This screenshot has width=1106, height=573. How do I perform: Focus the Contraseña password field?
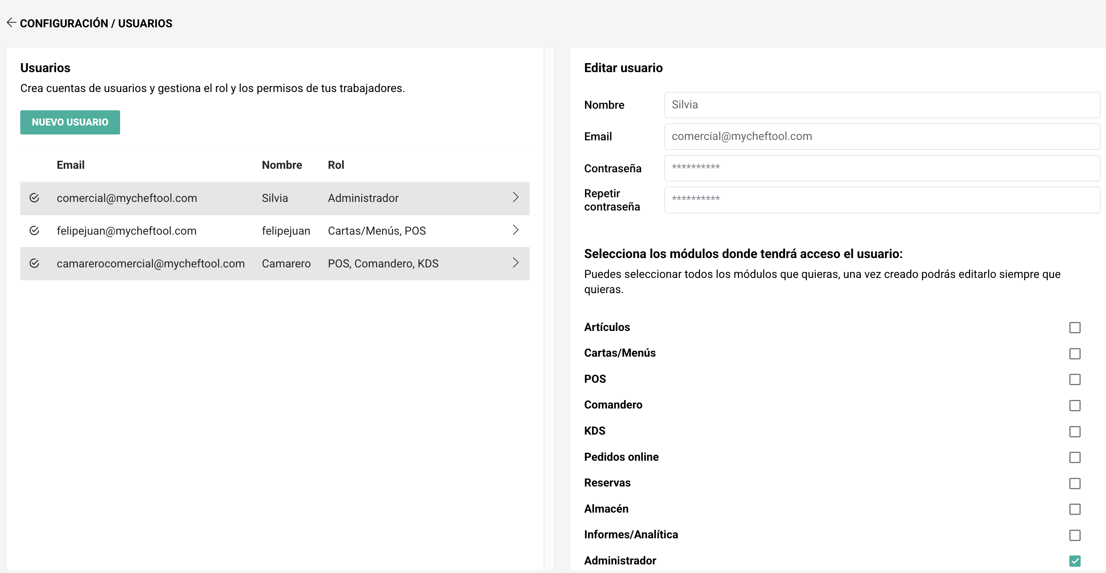coord(881,168)
